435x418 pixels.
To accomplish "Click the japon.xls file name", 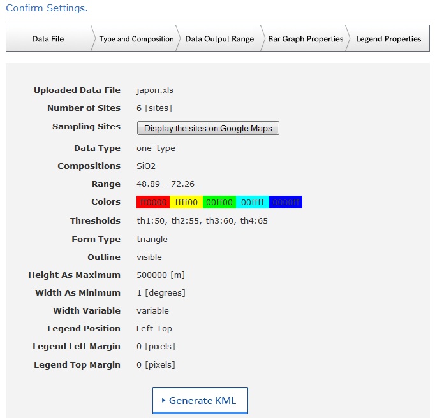I will [155, 90].
